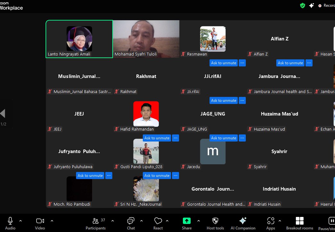Ask Alfian Z to unmute
Image resolution: width=335 pixels, height=232 pixels.
tap(290, 63)
